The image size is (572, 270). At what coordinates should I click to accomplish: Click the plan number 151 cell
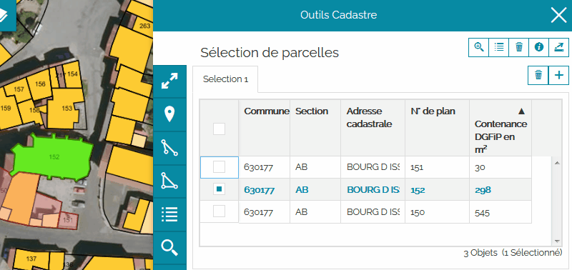point(437,168)
